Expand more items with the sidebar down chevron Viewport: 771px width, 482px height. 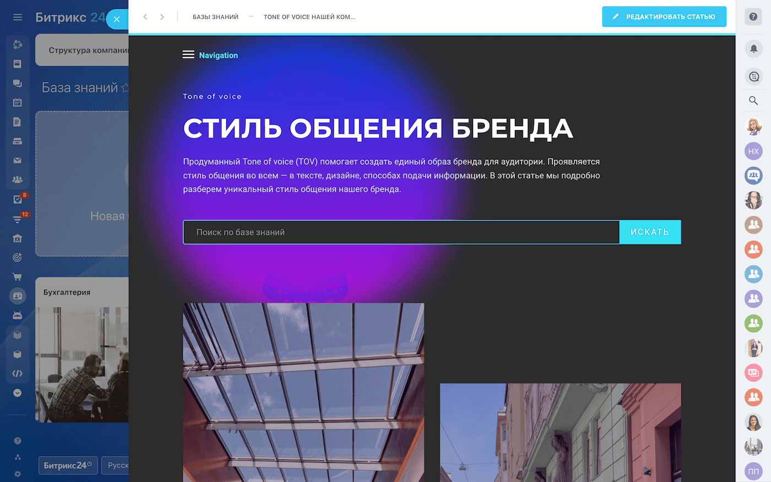(x=18, y=393)
